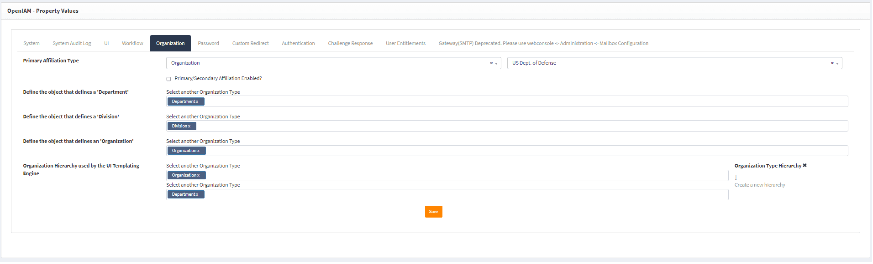Enable Primary/Secondary Affiliation checkbox

pyautogui.click(x=168, y=79)
